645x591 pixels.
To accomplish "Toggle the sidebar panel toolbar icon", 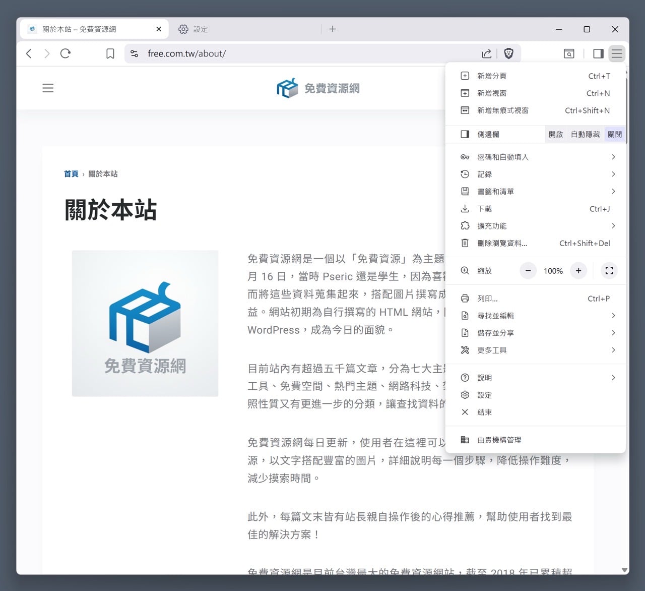I will (x=598, y=53).
